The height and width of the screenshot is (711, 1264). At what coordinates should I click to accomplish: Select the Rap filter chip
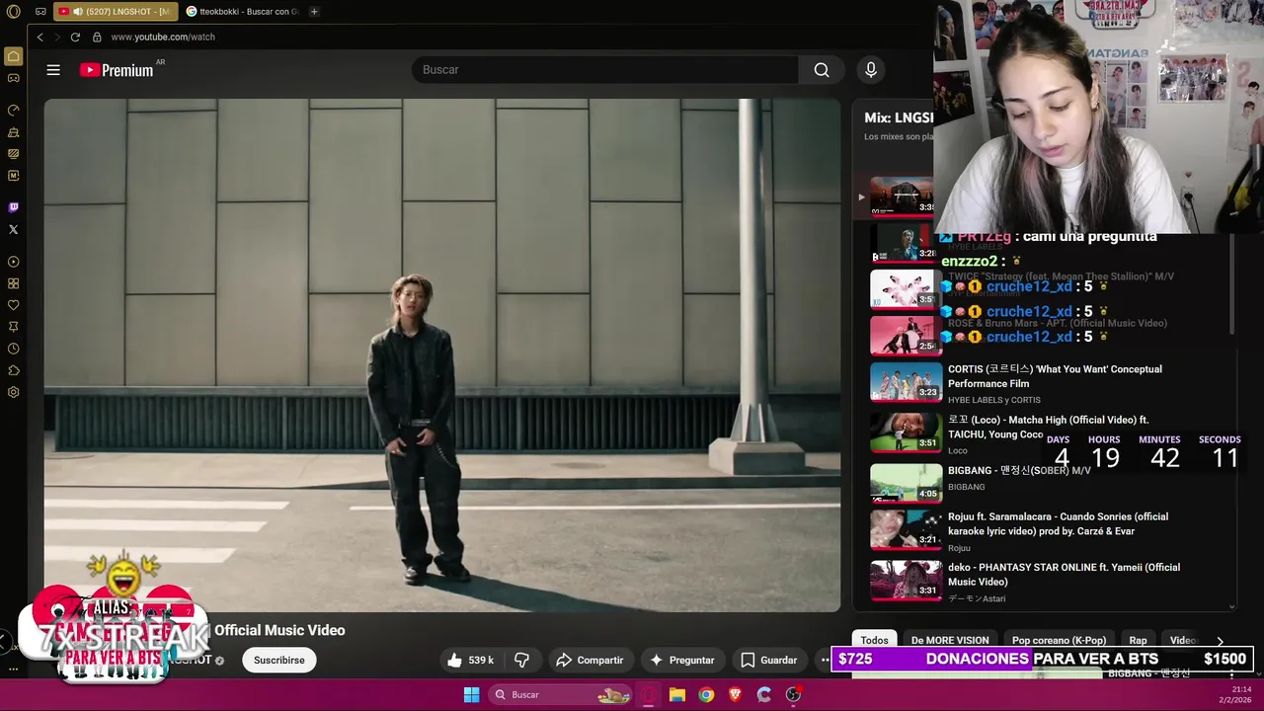point(1139,641)
